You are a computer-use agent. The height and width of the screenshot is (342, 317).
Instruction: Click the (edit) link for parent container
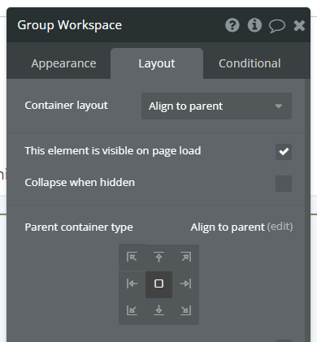click(x=280, y=227)
